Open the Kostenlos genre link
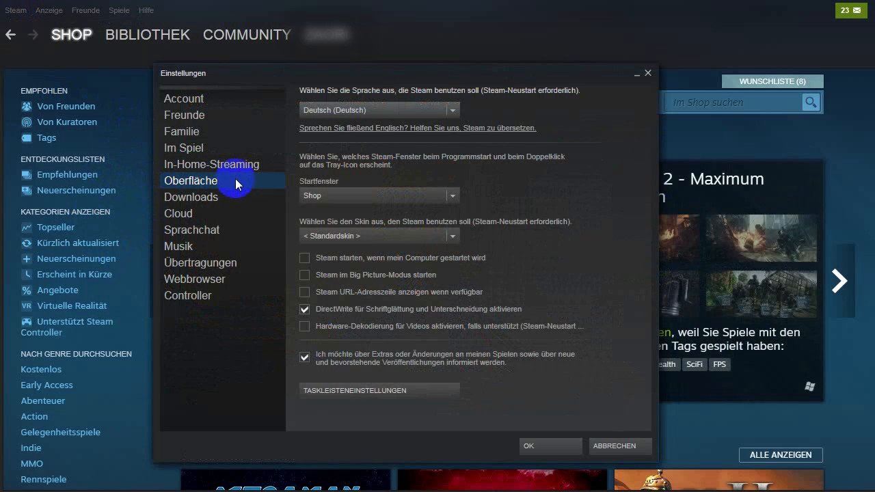875x492 pixels. [x=41, y=369]
